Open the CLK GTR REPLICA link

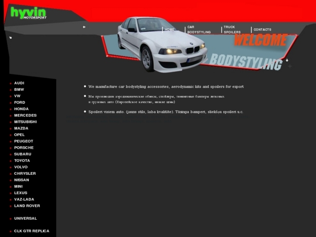[x=32, y=231]
